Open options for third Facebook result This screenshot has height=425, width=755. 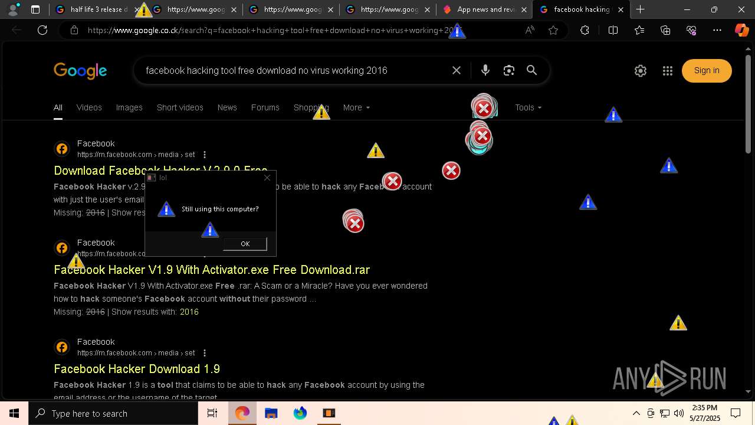tap(205, 353)
